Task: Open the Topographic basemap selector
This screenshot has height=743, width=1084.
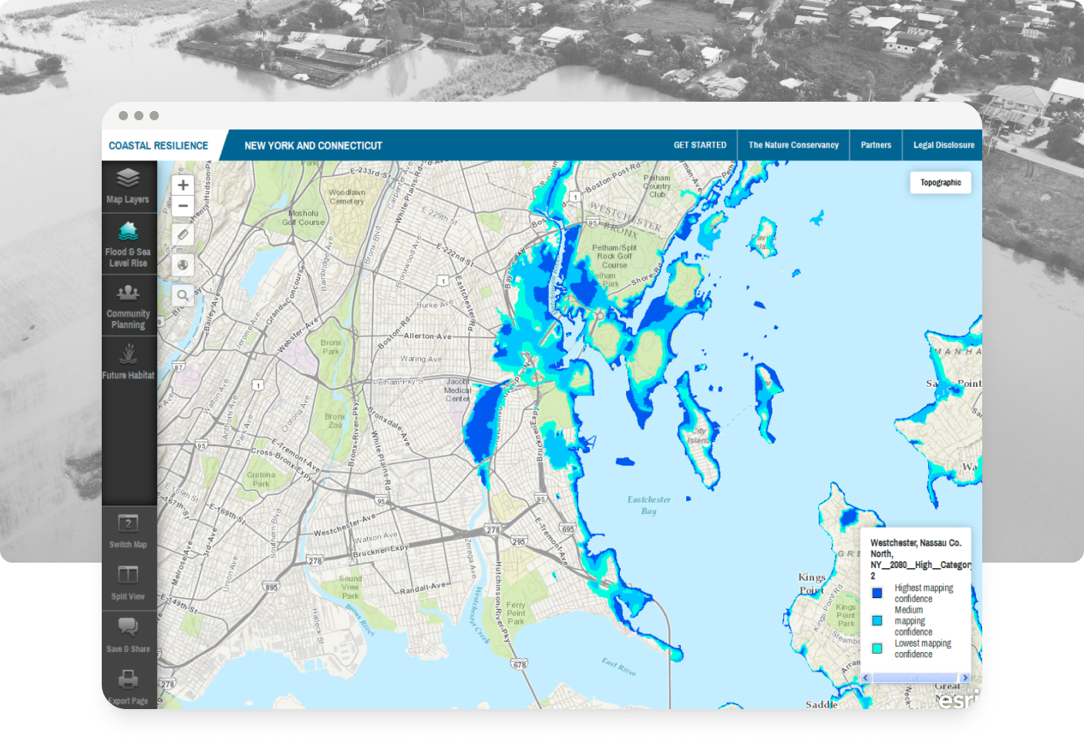Action: (940, 183)
